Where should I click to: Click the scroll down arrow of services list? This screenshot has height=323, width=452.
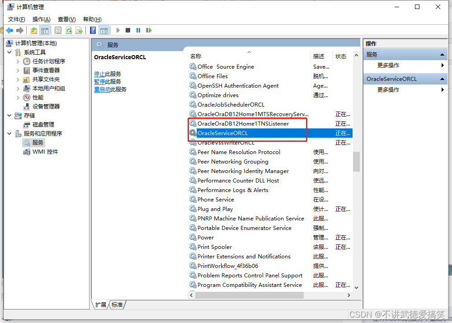pos(356,288)
